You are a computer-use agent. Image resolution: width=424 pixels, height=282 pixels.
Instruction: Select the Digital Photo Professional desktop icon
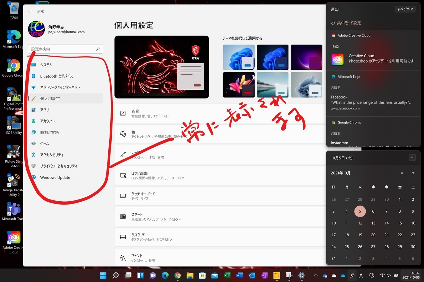click(x=13, y=99)
